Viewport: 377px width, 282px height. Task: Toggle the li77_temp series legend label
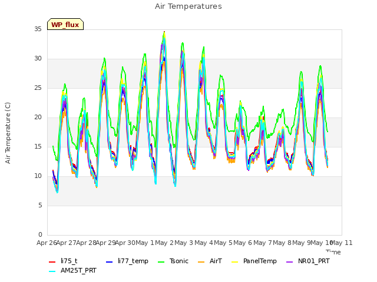pyautogui.click(x=133, y=261)
